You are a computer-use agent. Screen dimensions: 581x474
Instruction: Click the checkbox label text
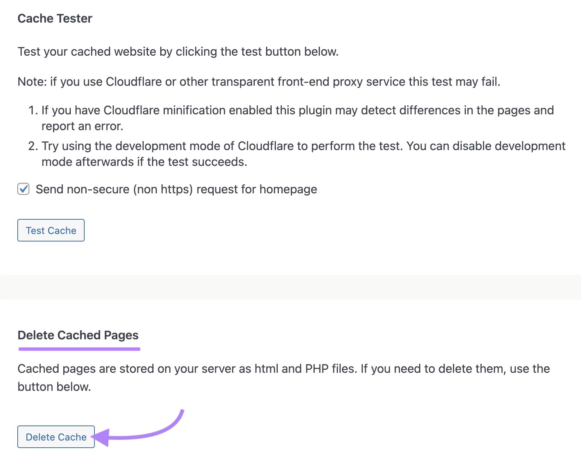tap(176, 189)
